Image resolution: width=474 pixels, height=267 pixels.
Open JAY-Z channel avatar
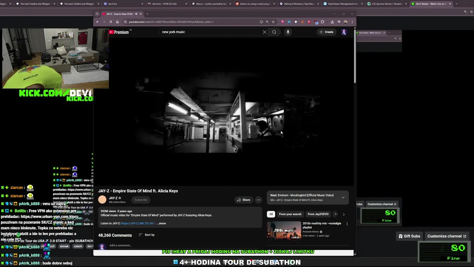point(102,200)
